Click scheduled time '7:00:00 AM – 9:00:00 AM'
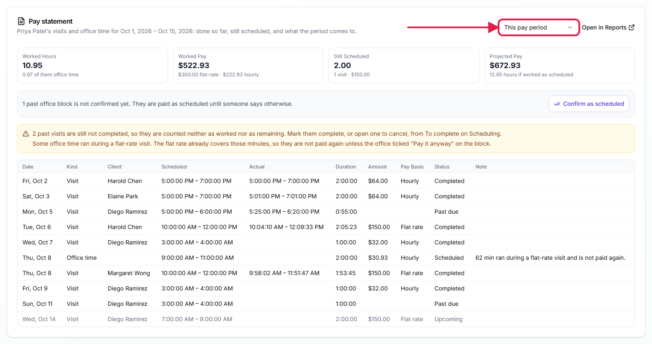Viewport: 652px width, 344px height. tap(197, 319)
